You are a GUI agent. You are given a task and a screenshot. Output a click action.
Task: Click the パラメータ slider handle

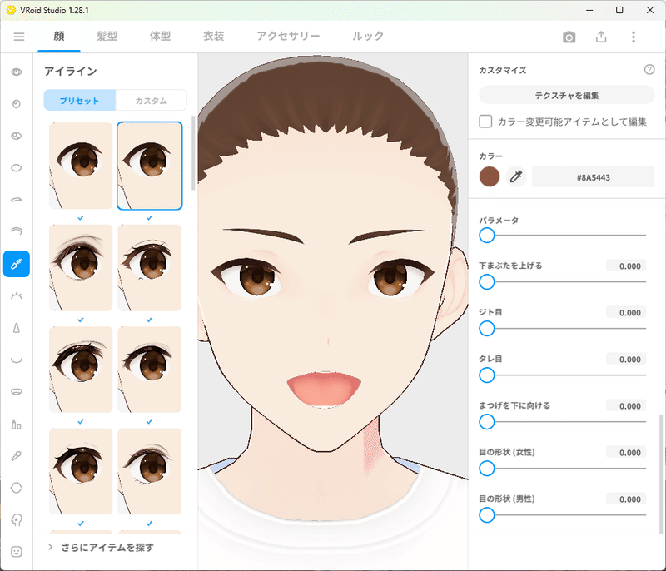tap(487, 236)
